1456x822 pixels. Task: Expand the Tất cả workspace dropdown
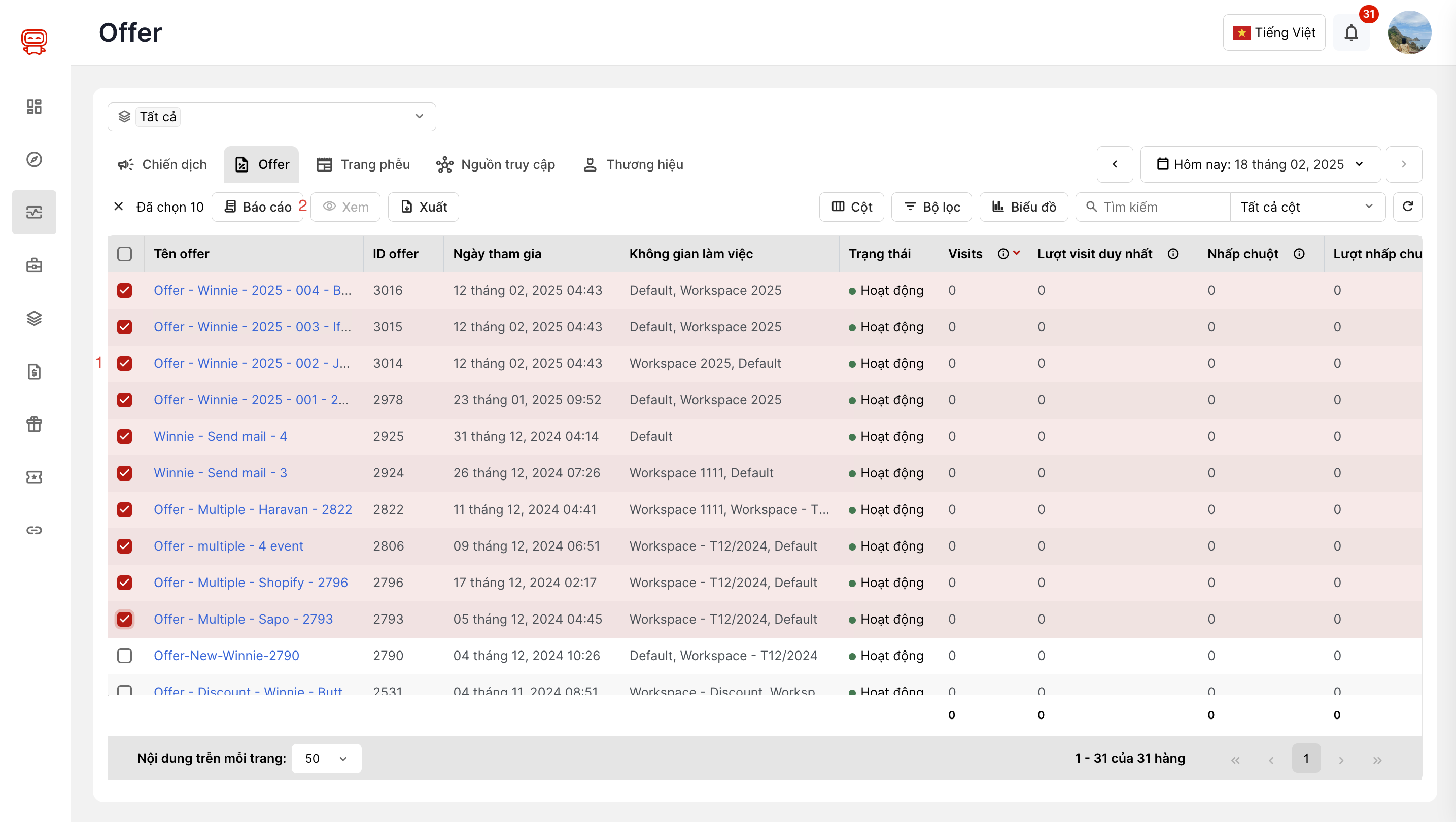click(271, 117)
